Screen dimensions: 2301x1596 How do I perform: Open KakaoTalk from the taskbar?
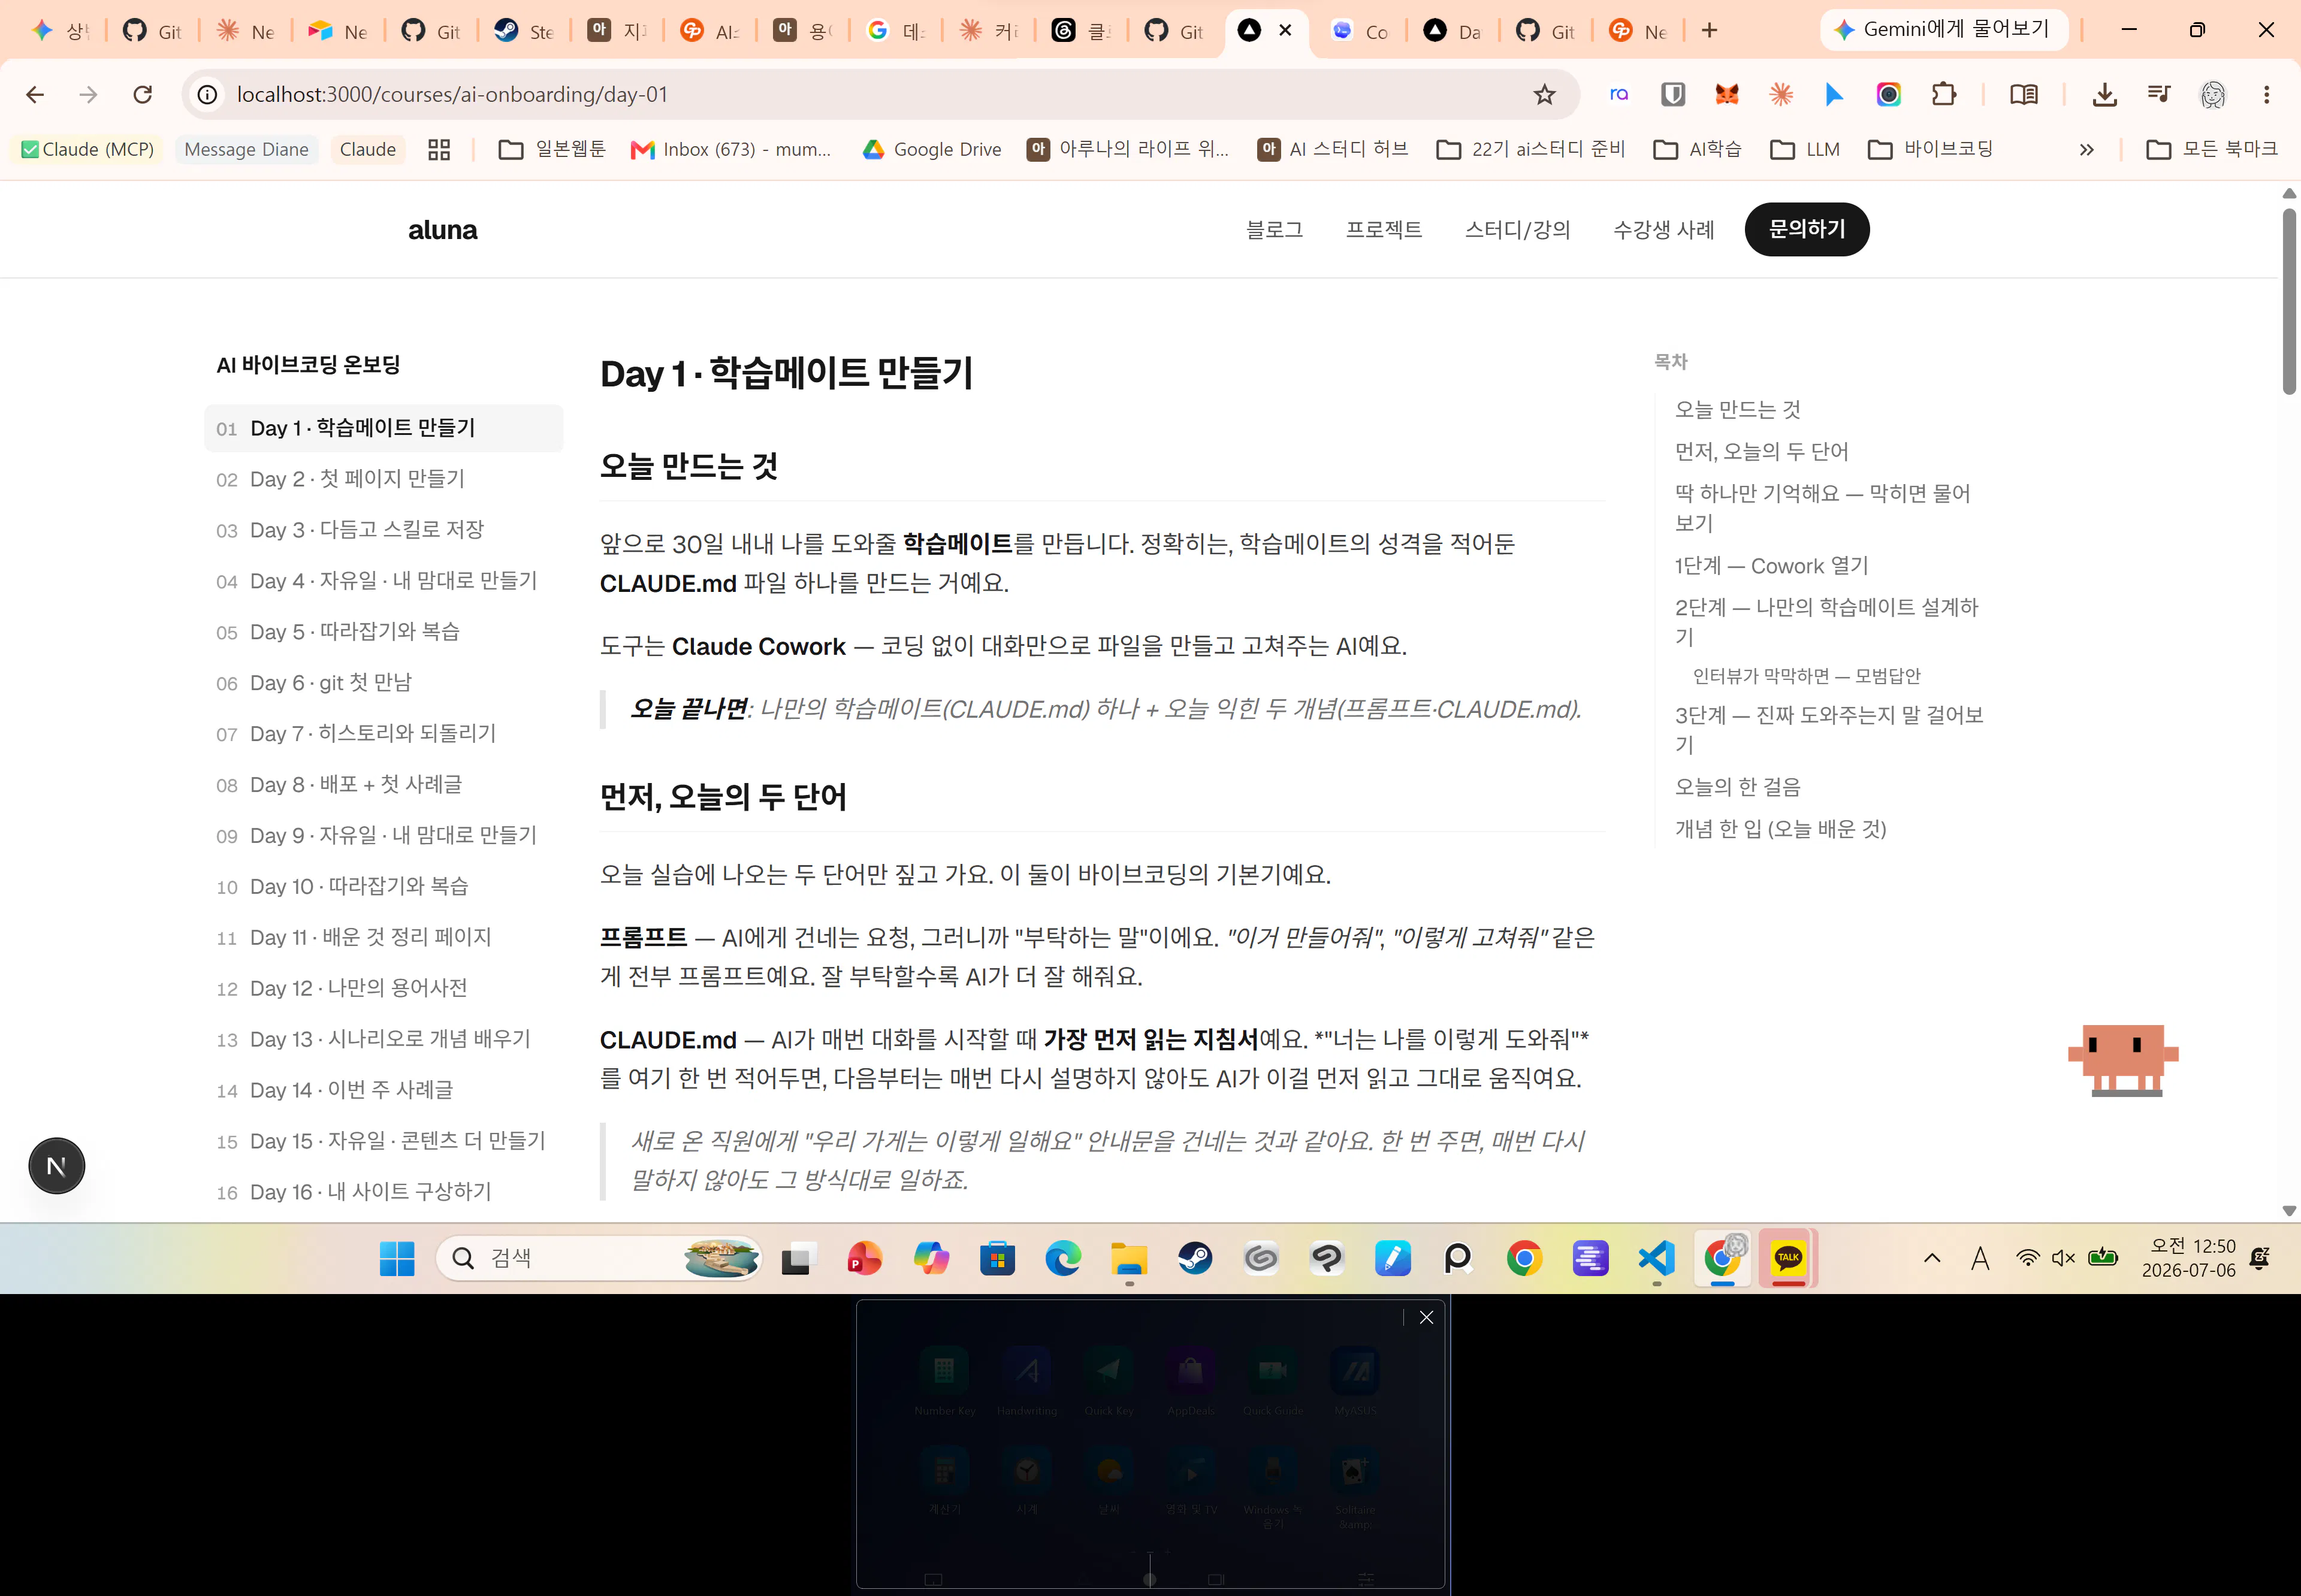1788,1258
